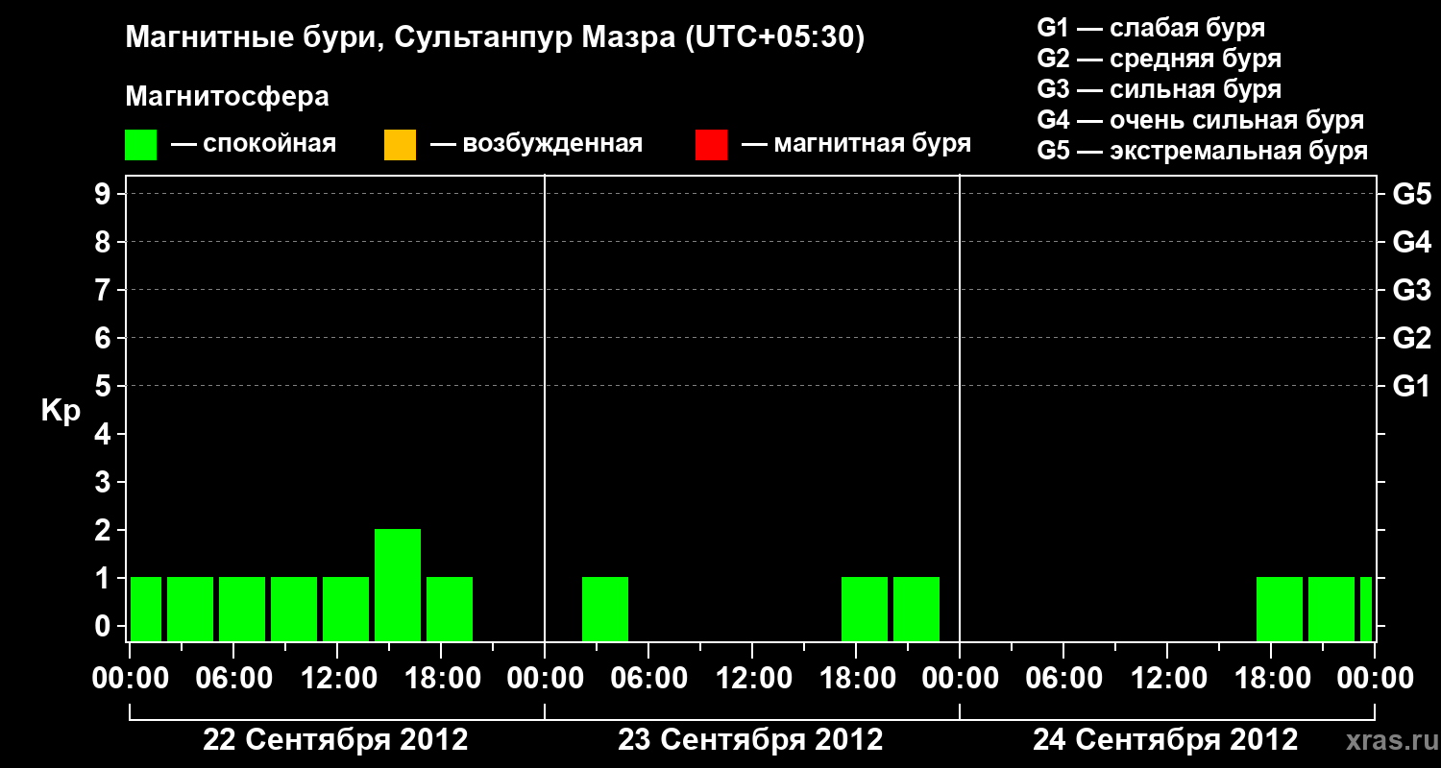Click the 'Магнитосфера' legend heading

click(x=228, y=97)
